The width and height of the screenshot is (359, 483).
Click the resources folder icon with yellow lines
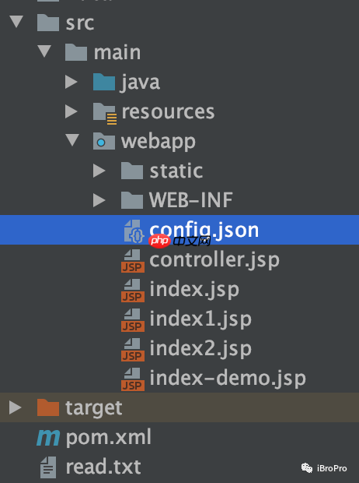104,114
